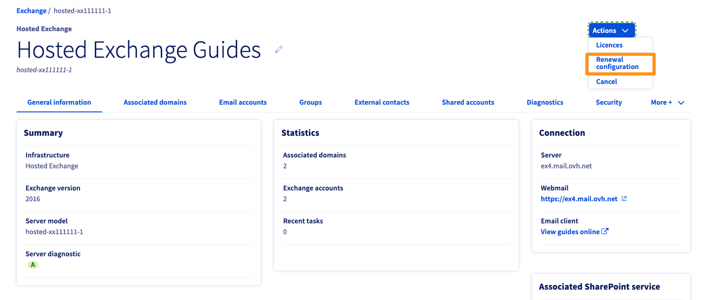The width and height of the screenshot is (701, 300).
Task: Click the external link icon beside View guides online
Action: (606, 231)
